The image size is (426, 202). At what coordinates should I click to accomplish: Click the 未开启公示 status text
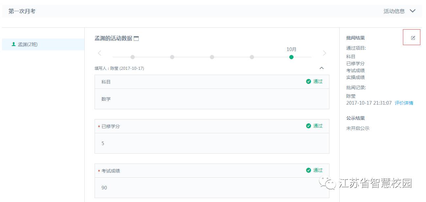point(358,128)
